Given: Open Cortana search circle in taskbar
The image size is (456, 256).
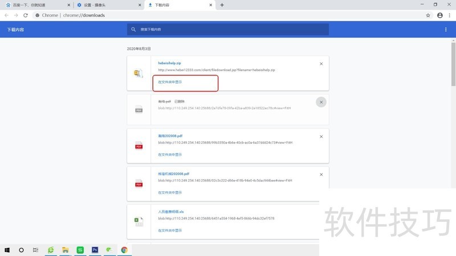Looking at the screenshot, I should click(21, 250).
